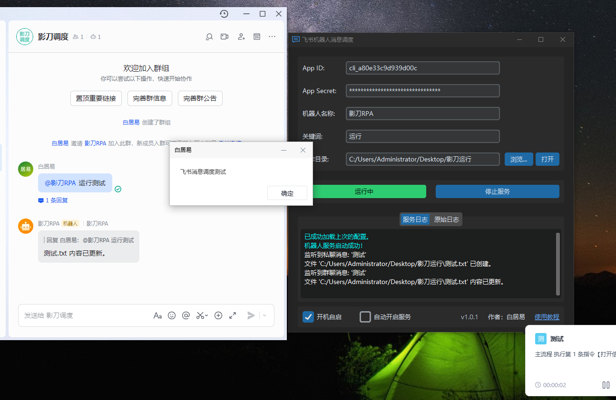Expand the screenshot scissors dropdown arrow
This screenshot has height=400, width=616.
206,315
